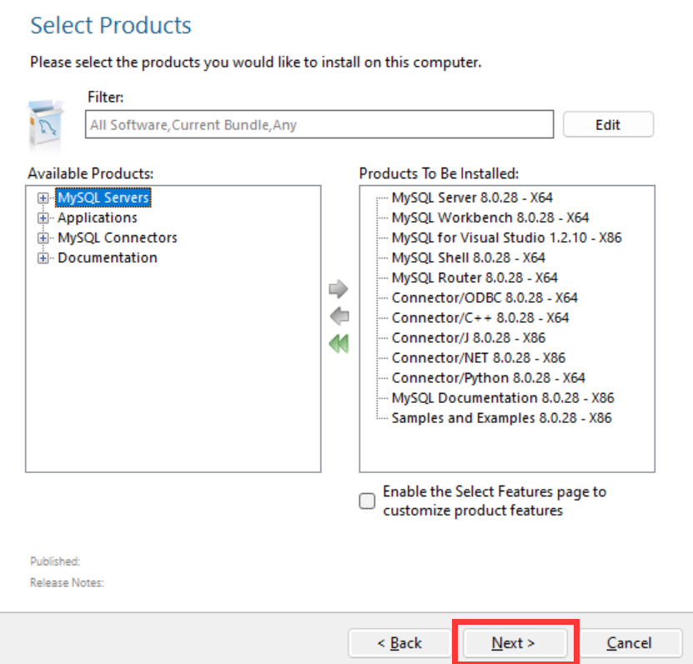Click the right arrow add-product icon
Screen dimensions: 693x664
339,289
